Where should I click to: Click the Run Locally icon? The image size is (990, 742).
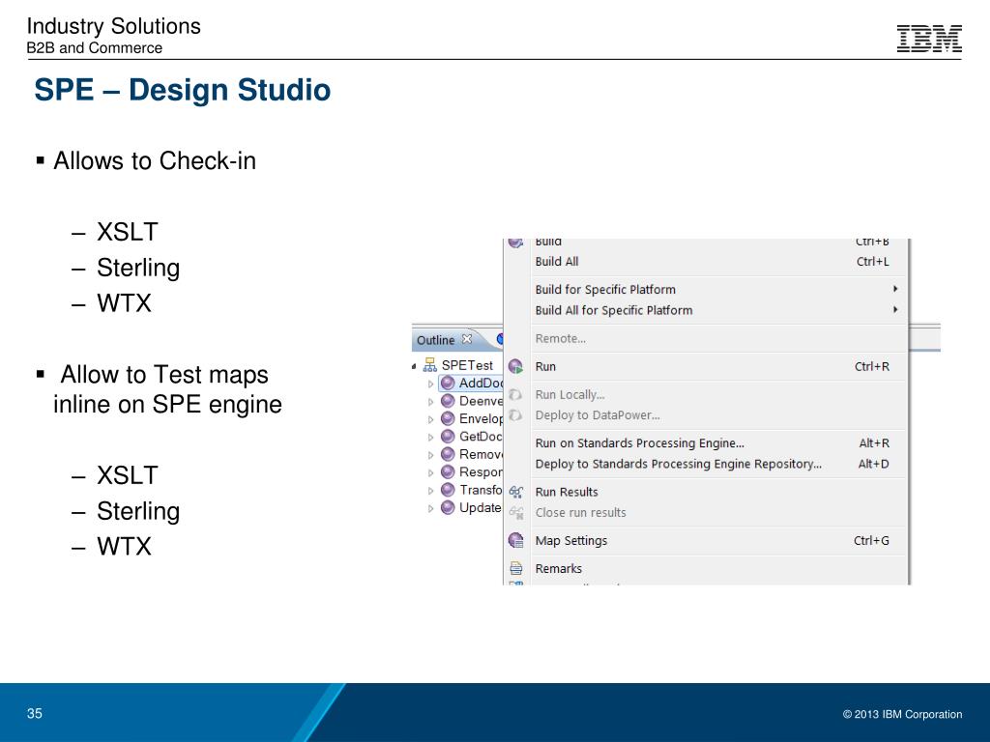pos(515,394)
